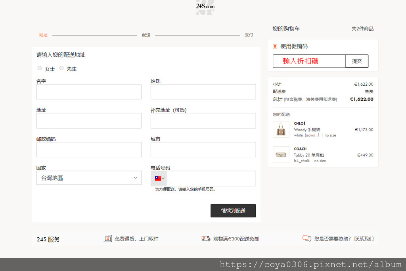Click the 共2件商品 item count

tap(362, 29)
